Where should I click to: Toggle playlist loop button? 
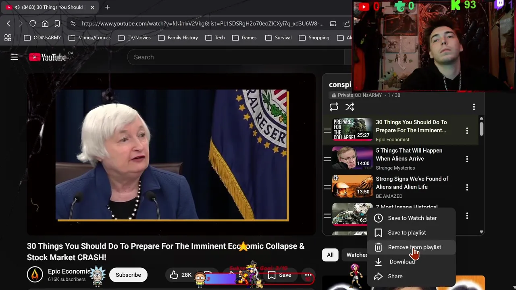(x=334, y=107)
